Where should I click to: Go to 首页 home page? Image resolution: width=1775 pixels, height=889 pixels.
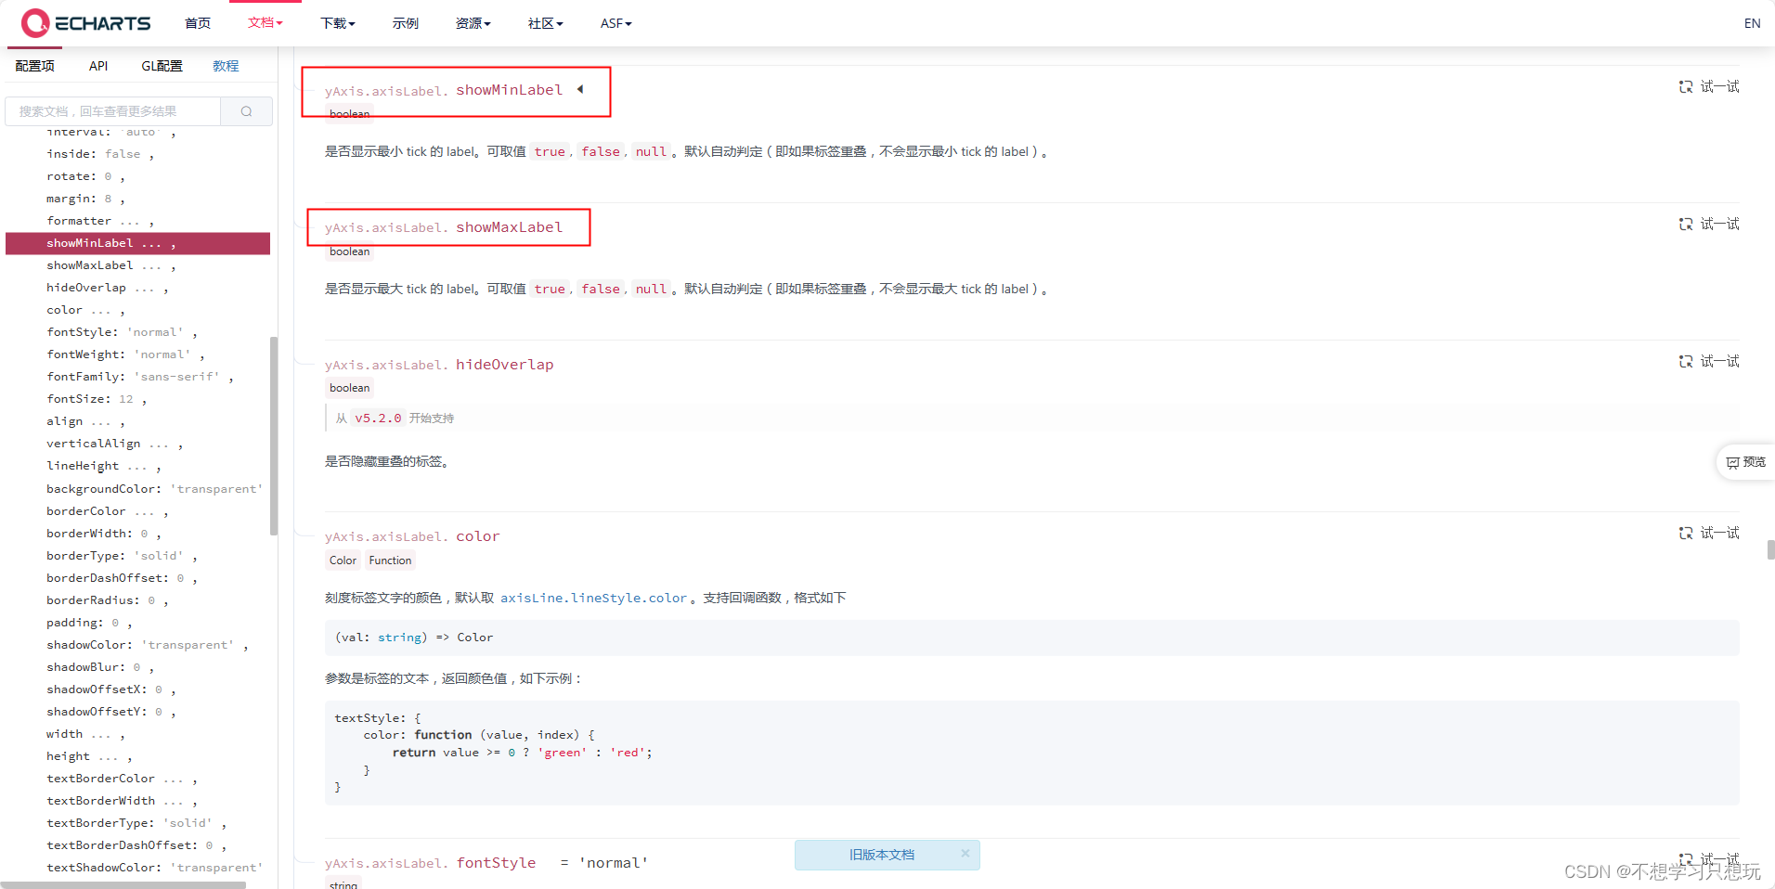point(198,23)
